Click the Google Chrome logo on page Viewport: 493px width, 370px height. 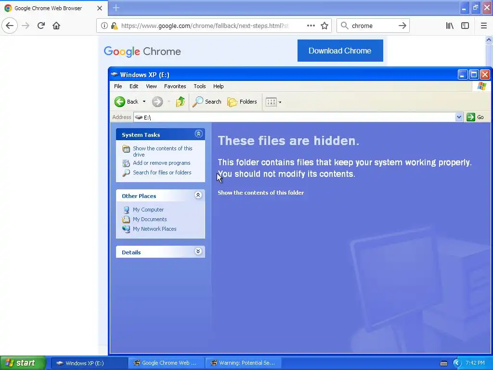pos(142,51)
